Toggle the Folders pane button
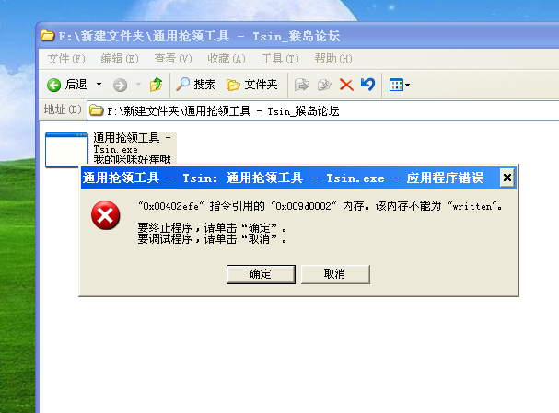The image size is (559, 413). pos(251,85)
